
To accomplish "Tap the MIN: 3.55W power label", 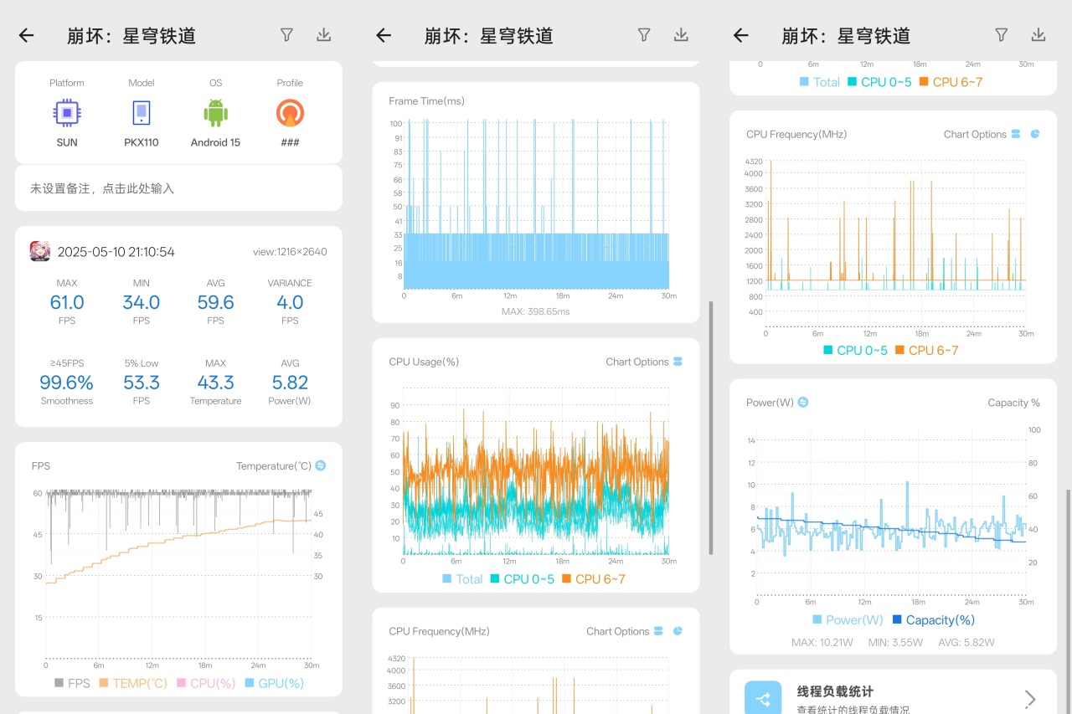I will pyautogui.click(x=894, y=643).
